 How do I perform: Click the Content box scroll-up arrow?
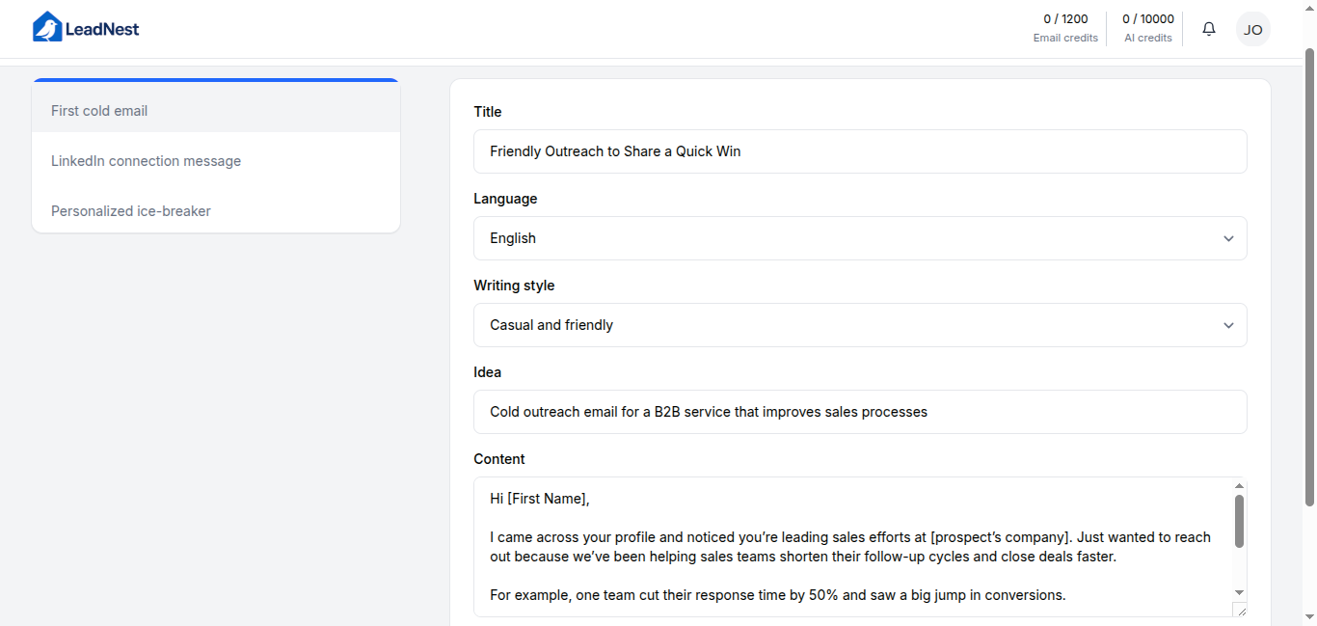tap(1240, 486)
